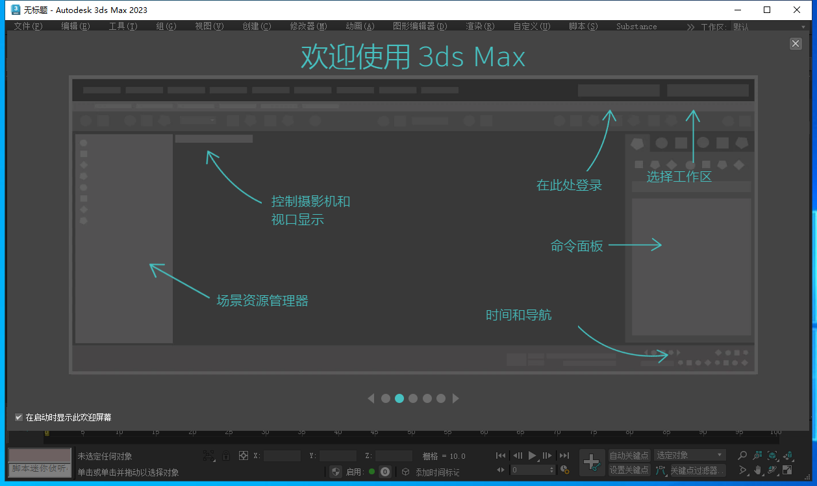Viewport: 817px width, 486px height.
Task: Expand the menu bar overflow chevron
Action: (x=690, y=27)
